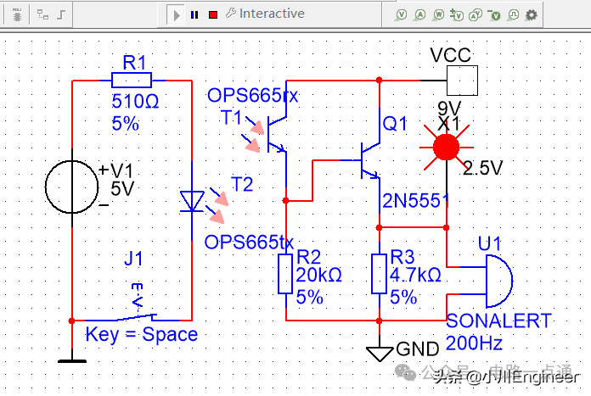This screenshot has height=396, width=591.
Task: Select transistor Q1 symbol
Action: (369, 161)
